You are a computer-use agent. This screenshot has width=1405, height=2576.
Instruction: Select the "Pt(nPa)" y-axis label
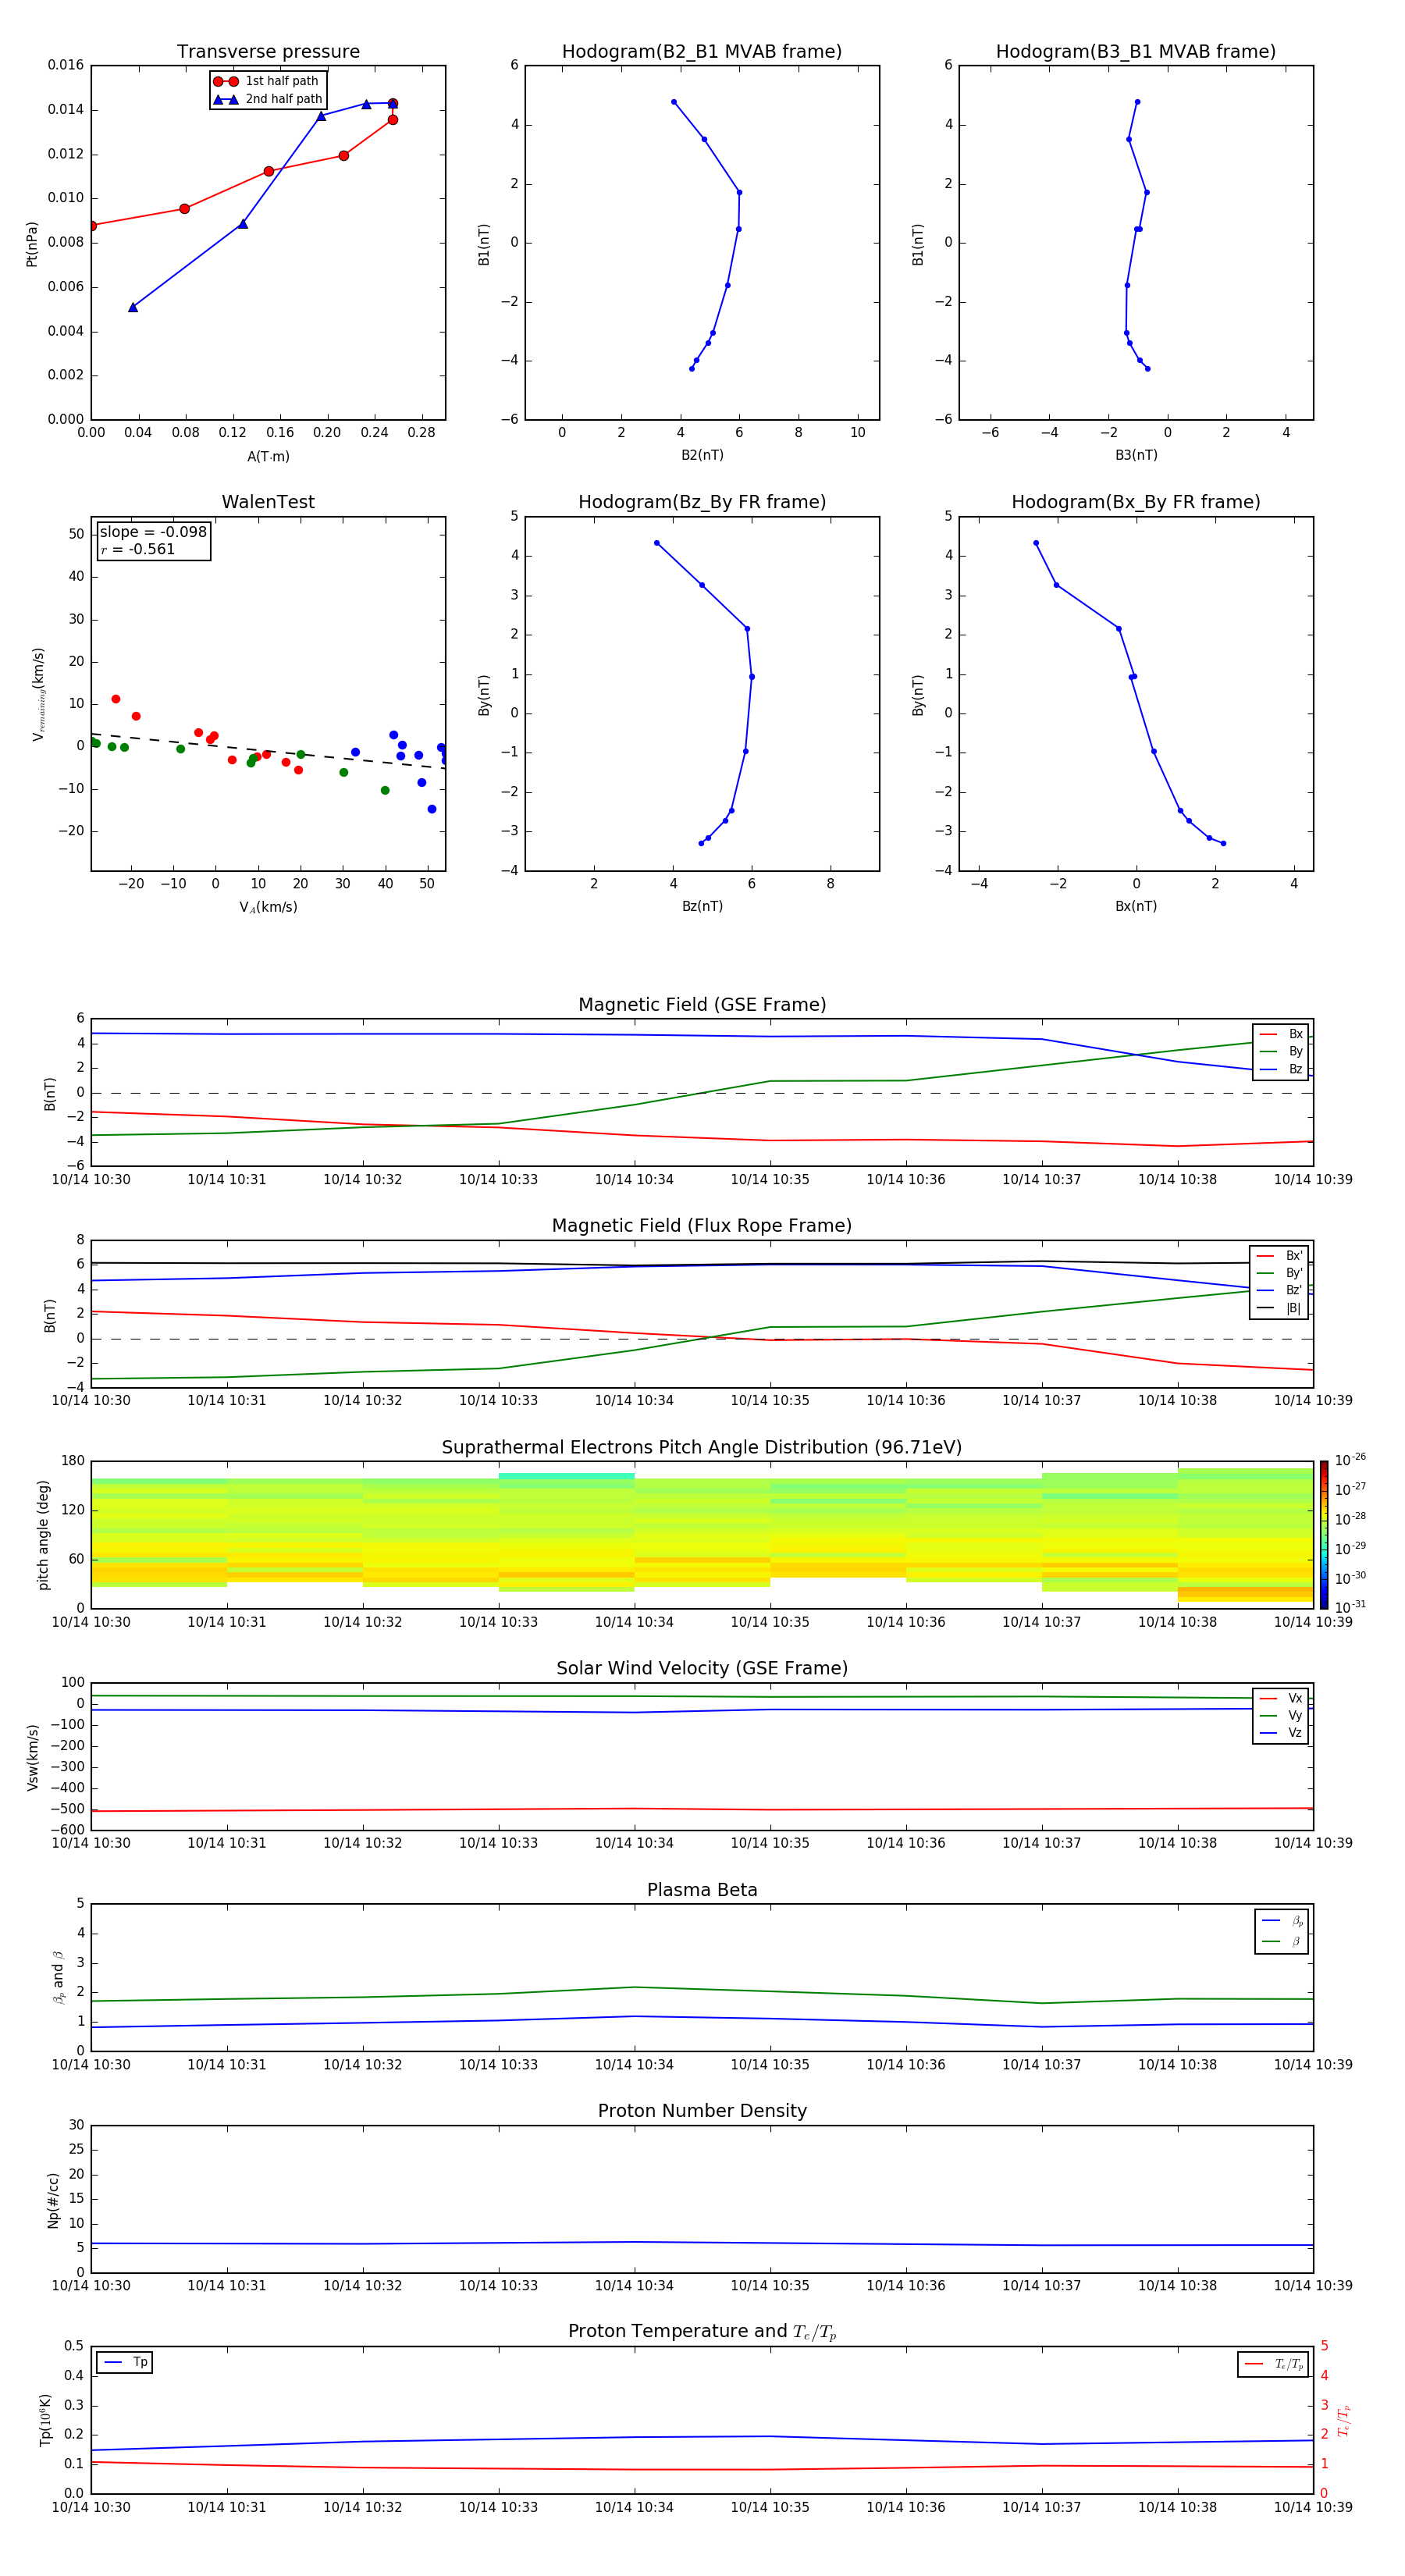tap(32, 244)
